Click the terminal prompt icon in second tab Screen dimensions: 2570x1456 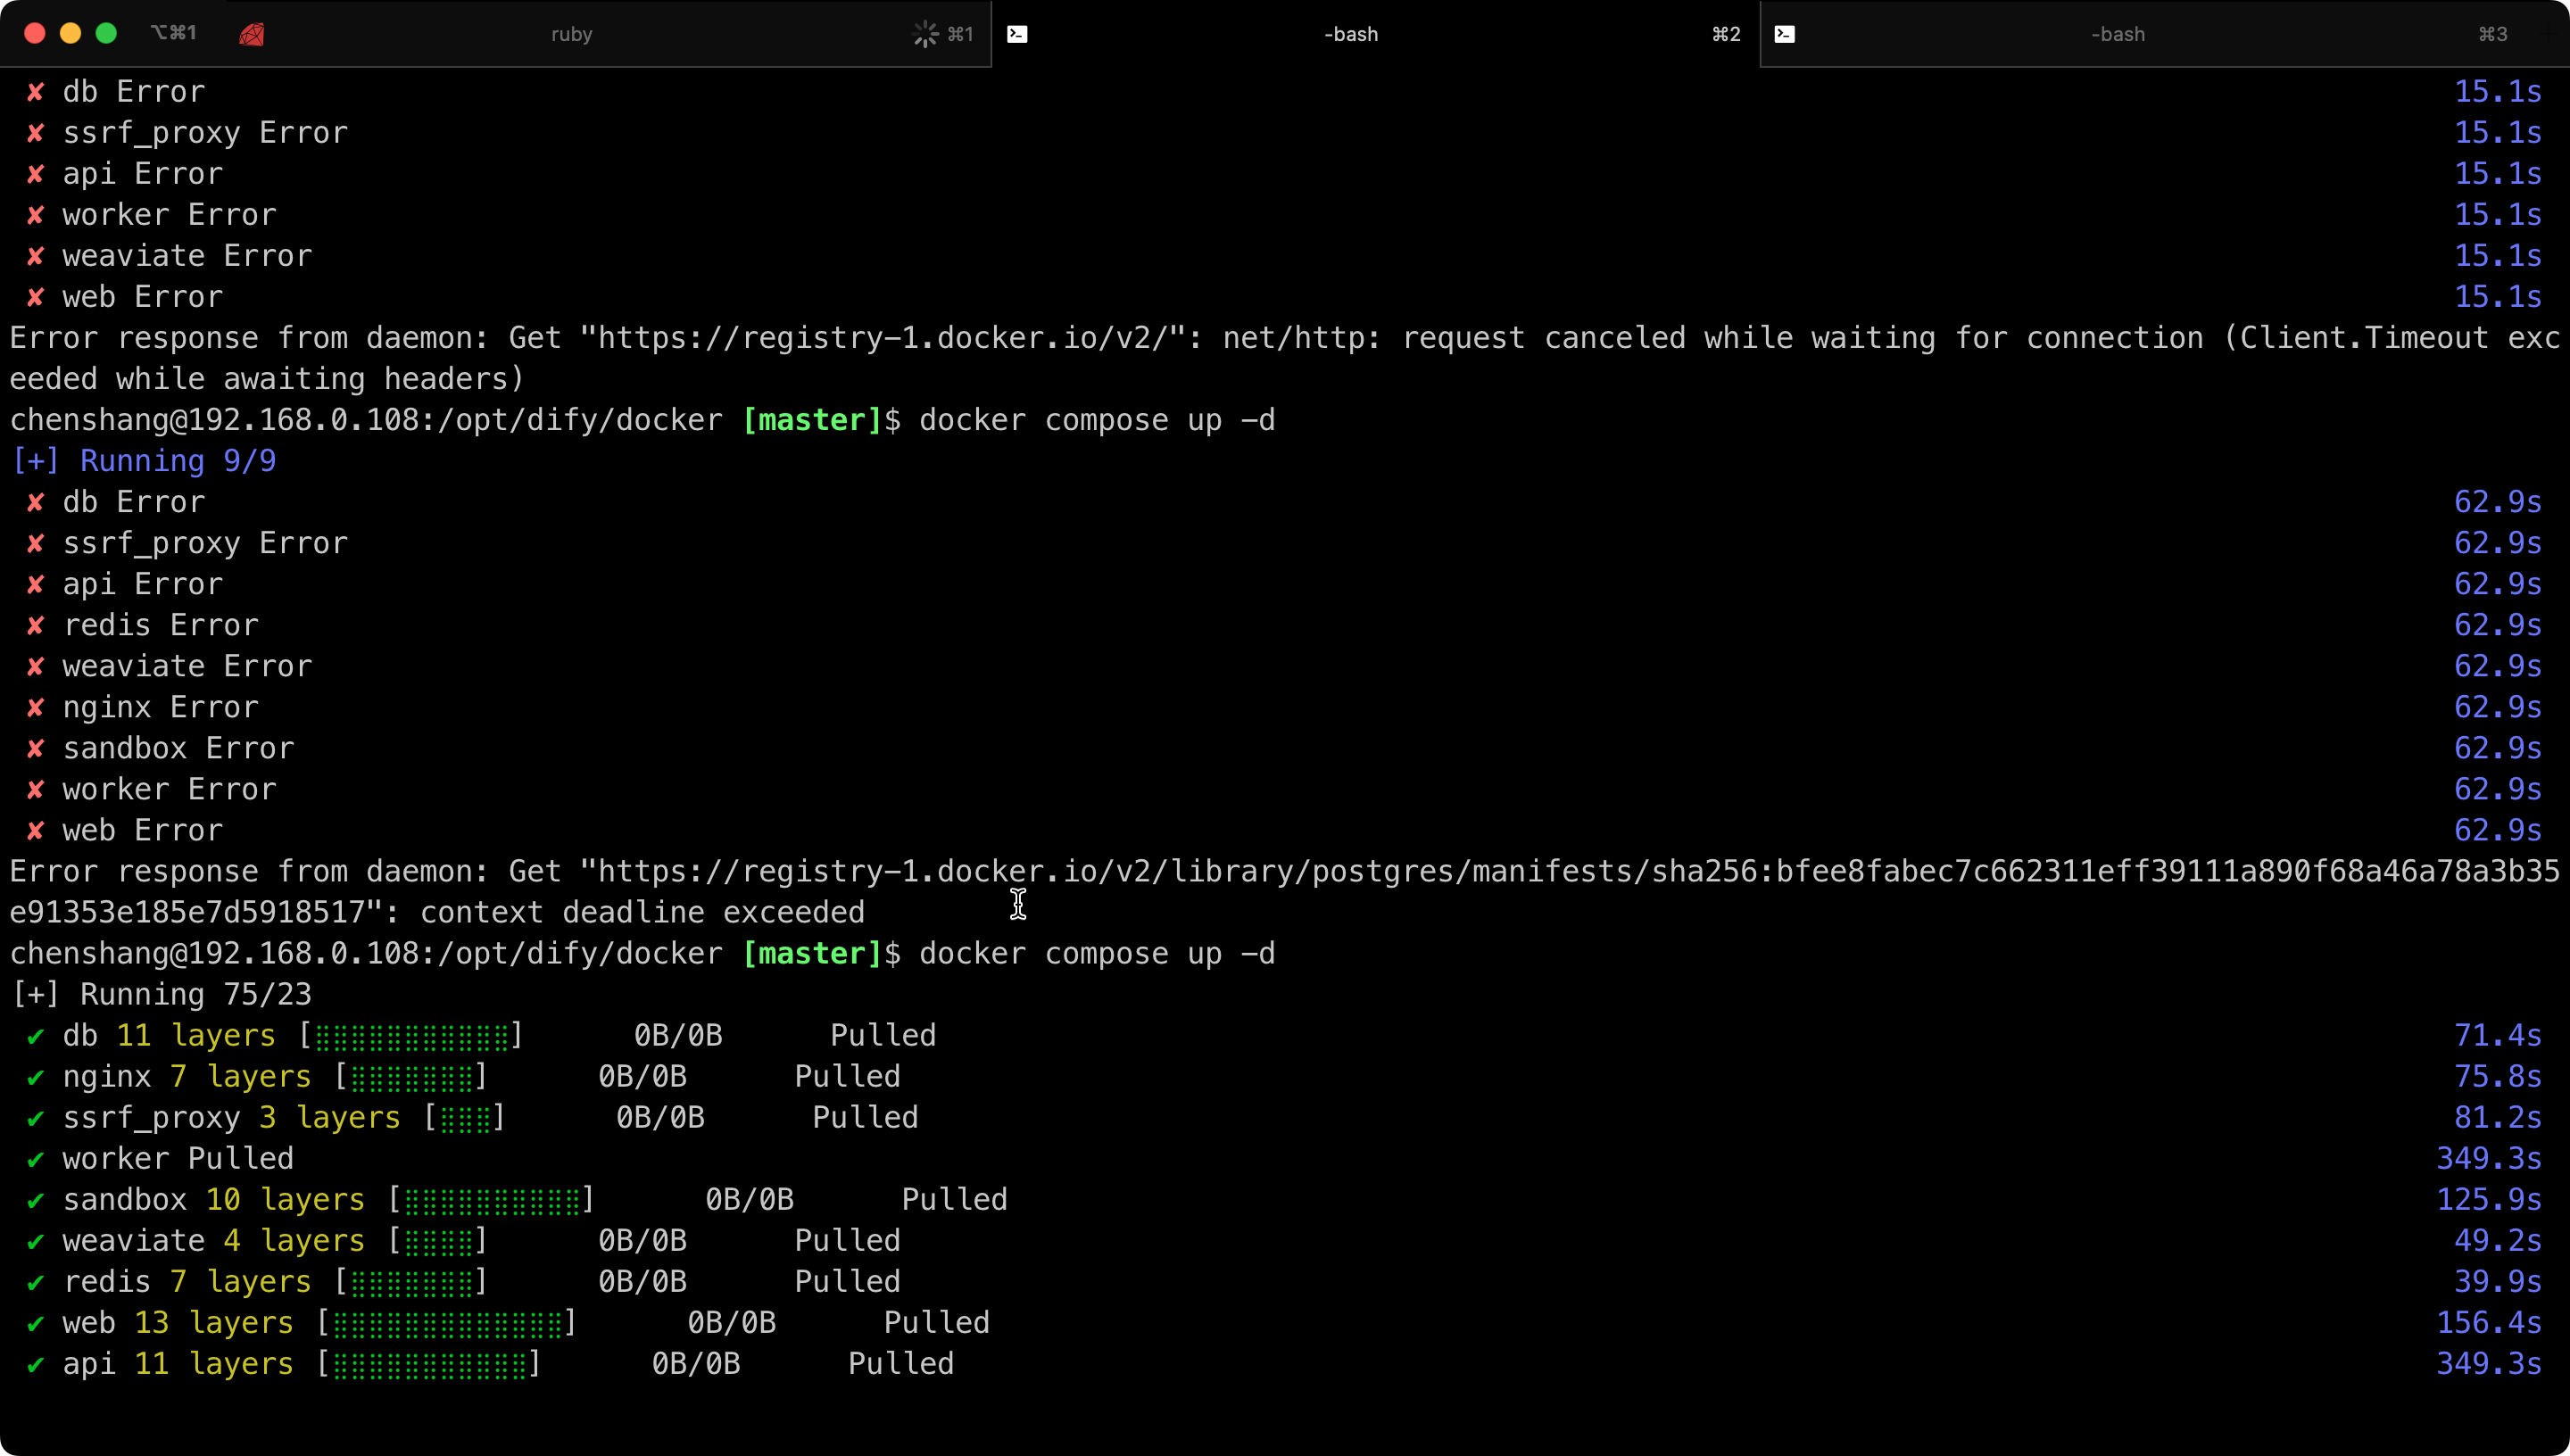pos(1017,34)
